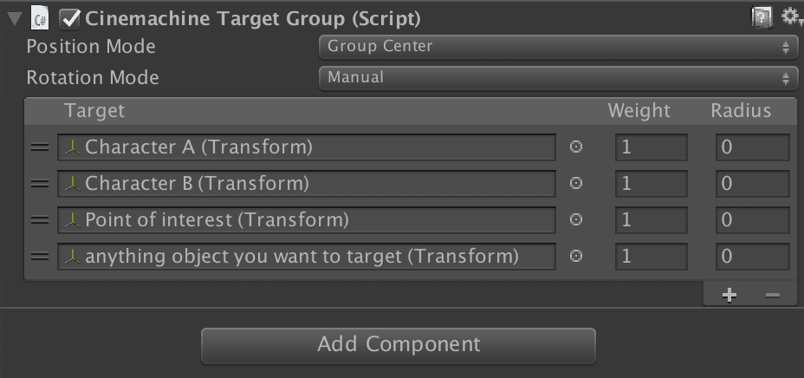
Task: Click the Point of interest reorder handle
Action: (40, 220)
